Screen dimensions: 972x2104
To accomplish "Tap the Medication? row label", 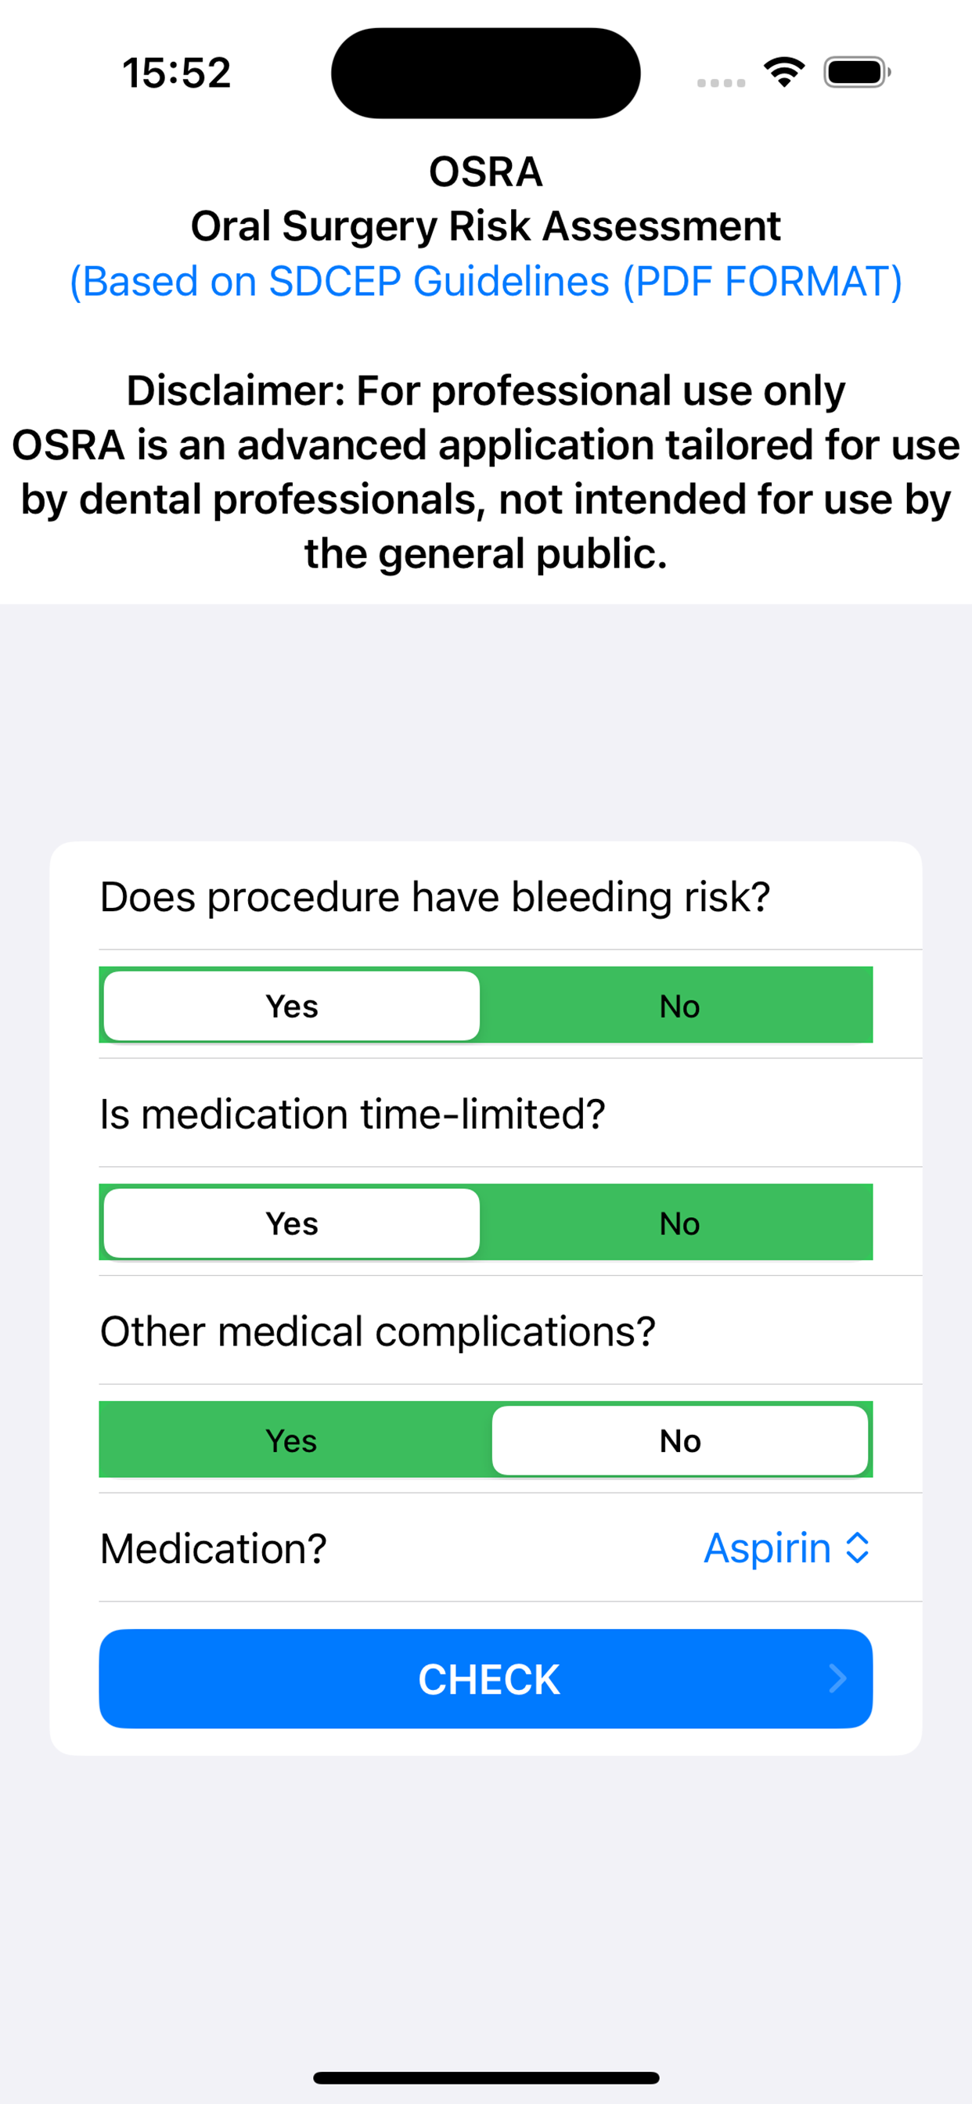I will pyautogui.click(x=213, y=1547).
